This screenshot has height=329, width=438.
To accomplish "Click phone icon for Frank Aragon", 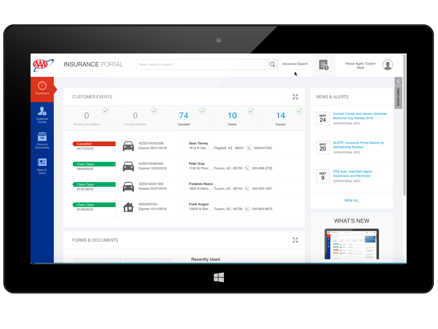I will [x=247, y=209].
